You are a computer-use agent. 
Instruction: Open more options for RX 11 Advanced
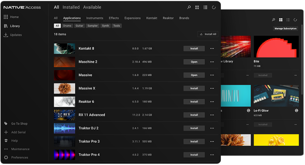(212, 115)
